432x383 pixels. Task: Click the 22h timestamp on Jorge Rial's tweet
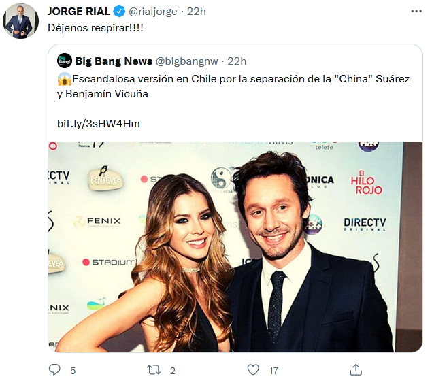[197, 12]
